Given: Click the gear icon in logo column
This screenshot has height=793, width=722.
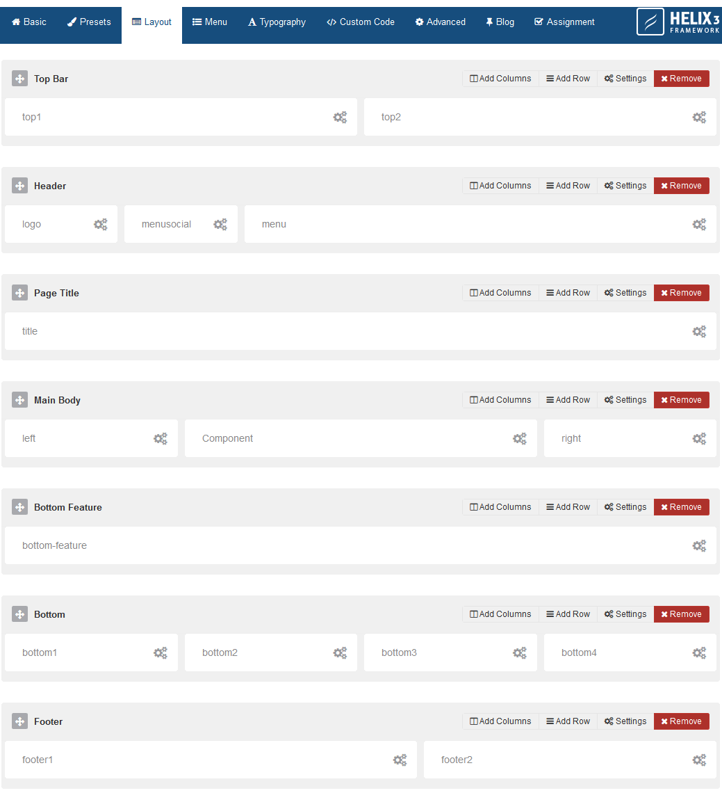Looking at the screenshot, I should (x=101, y=225).
